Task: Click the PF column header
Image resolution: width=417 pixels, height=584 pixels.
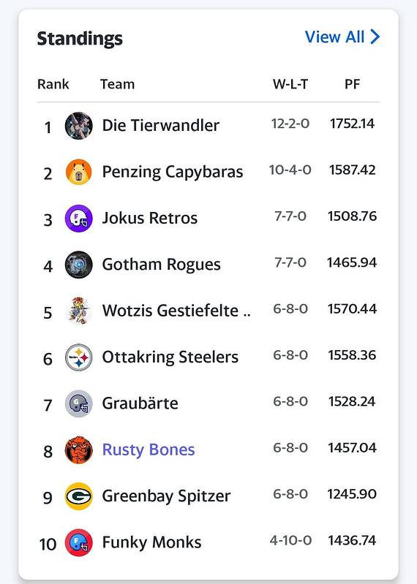Action: click(x=352, y=84)
